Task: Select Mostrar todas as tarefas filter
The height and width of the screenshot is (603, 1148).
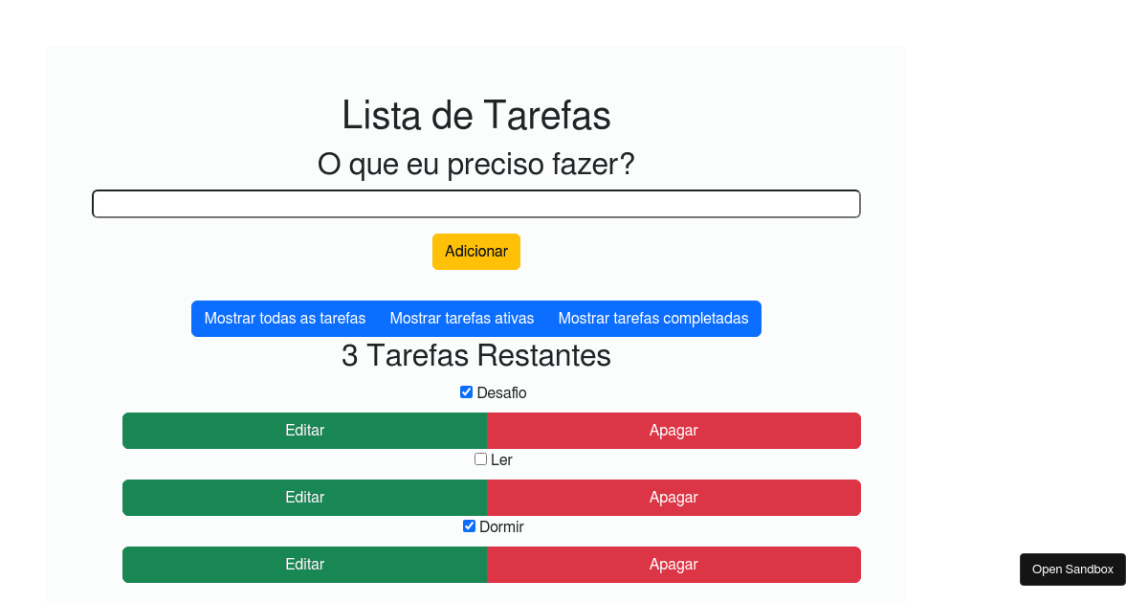Action: 284,318
